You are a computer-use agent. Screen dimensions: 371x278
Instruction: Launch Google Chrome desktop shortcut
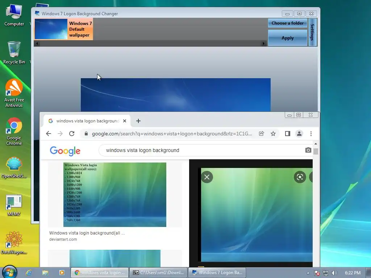(x=14, y=131)
